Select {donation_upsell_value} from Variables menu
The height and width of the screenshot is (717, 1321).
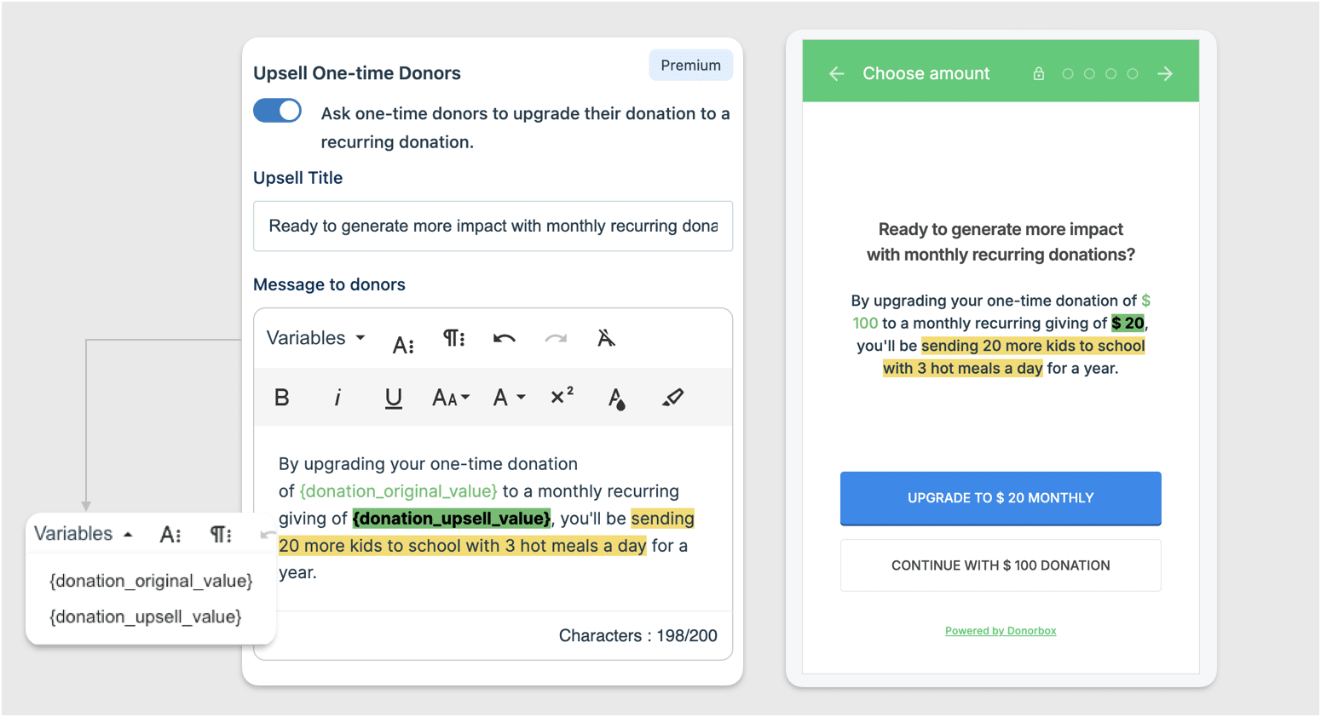146,617
